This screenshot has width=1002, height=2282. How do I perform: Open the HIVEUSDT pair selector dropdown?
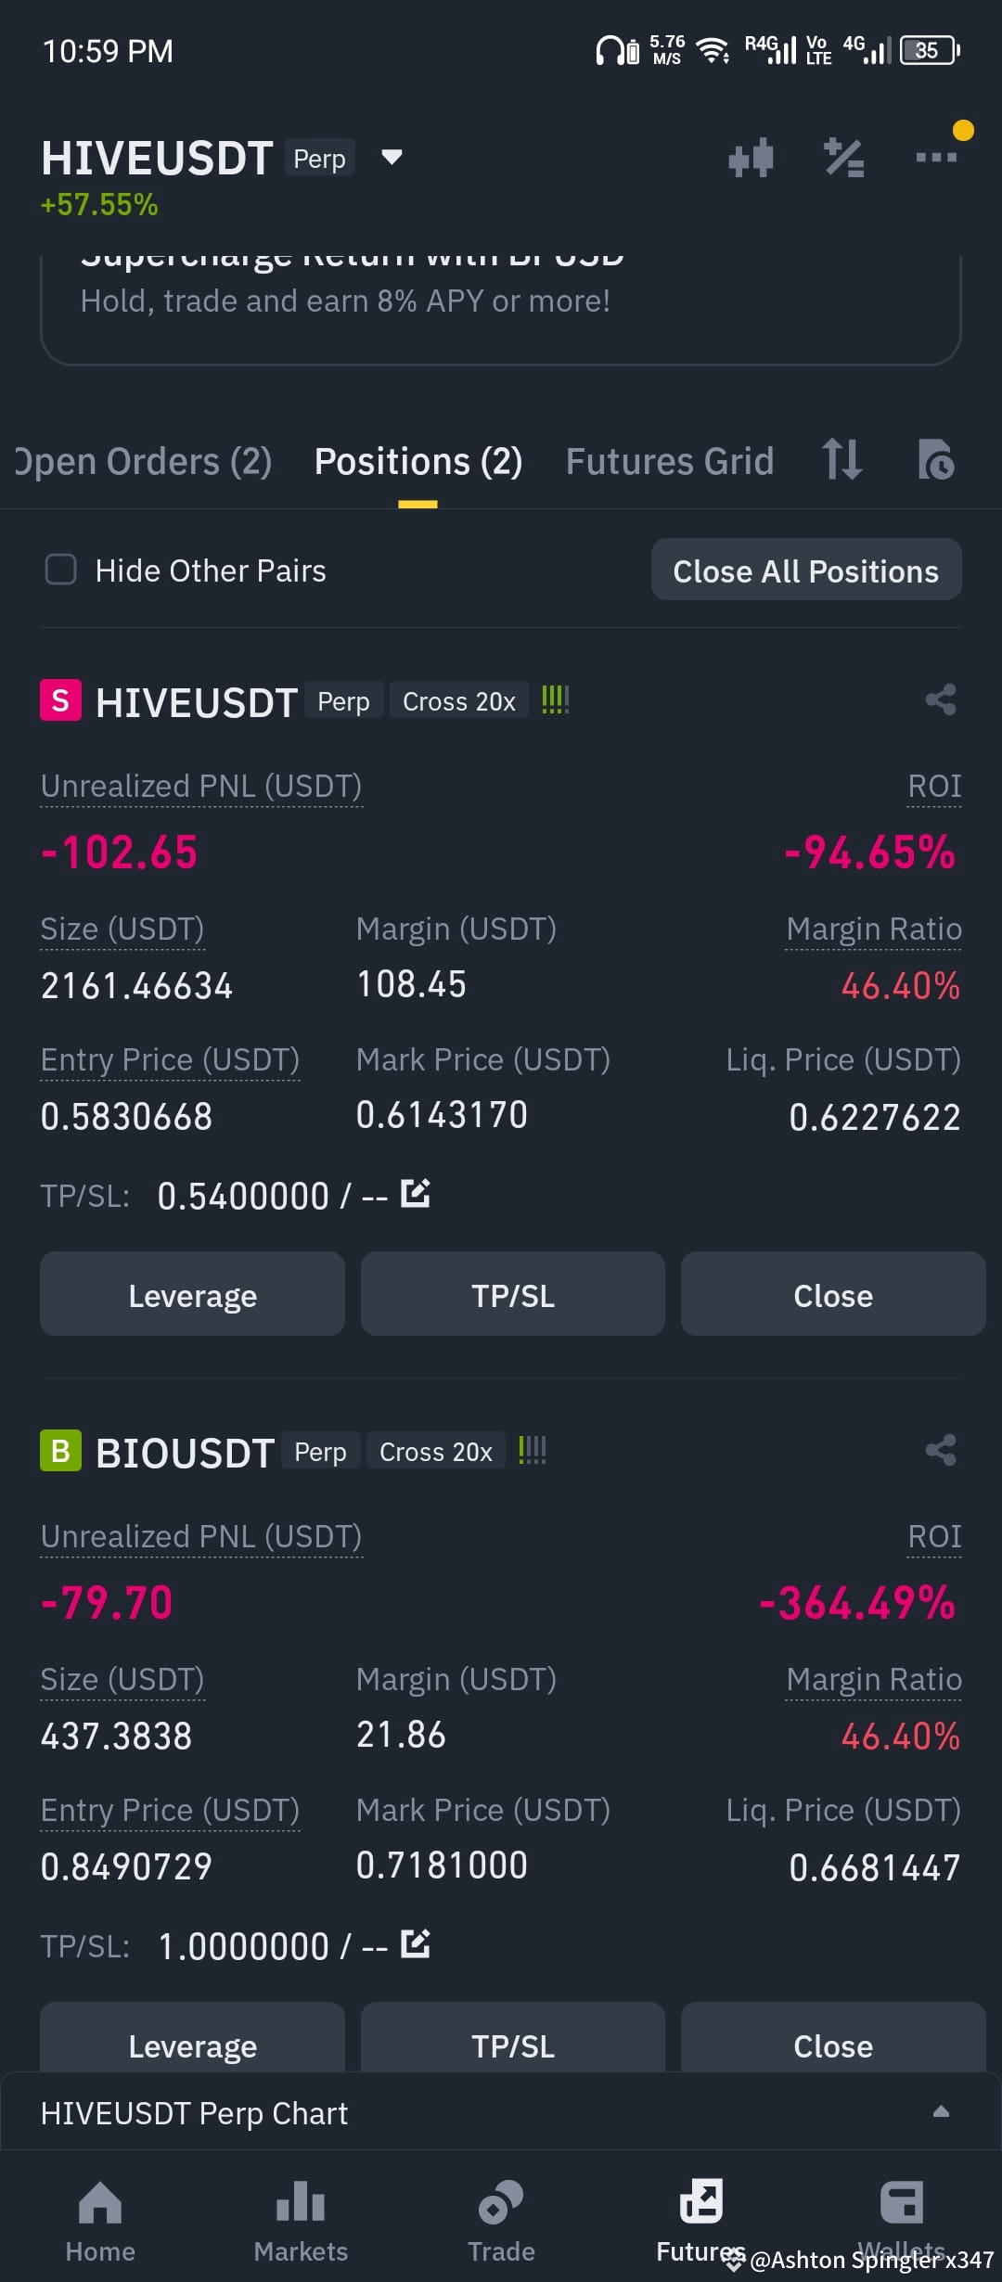[391, 157]
